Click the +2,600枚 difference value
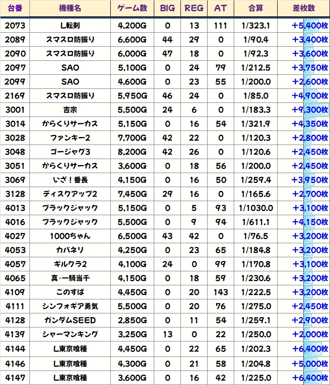330x385 pixels. pos(310,81)
